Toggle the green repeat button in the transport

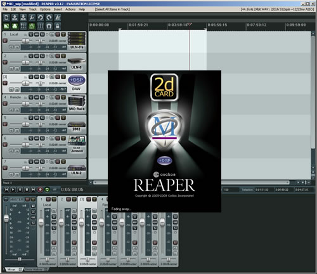[x=47, y=190]
